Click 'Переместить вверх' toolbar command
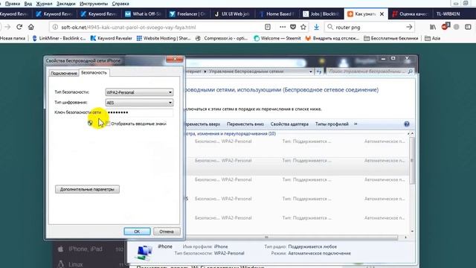476x268 pixels. [202, 124]
